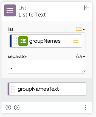Image resolution: width=96 pixels, height=117 pixels.
Task: Open list type dropdown next to list label
Action: click(x=81, y=29)
